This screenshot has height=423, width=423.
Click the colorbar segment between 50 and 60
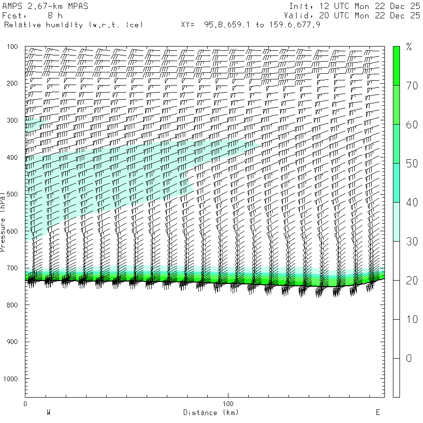[396, 144]
